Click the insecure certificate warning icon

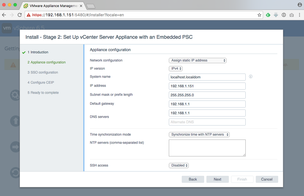(x=28, y=15)
